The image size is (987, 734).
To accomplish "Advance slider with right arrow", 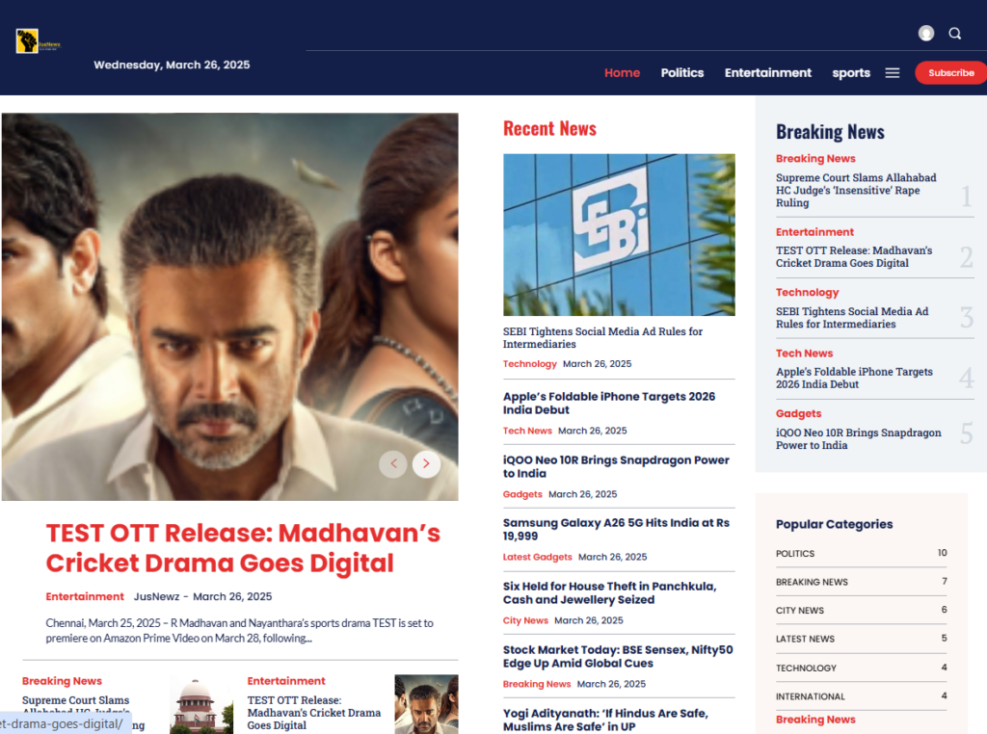I will point(426,464).
